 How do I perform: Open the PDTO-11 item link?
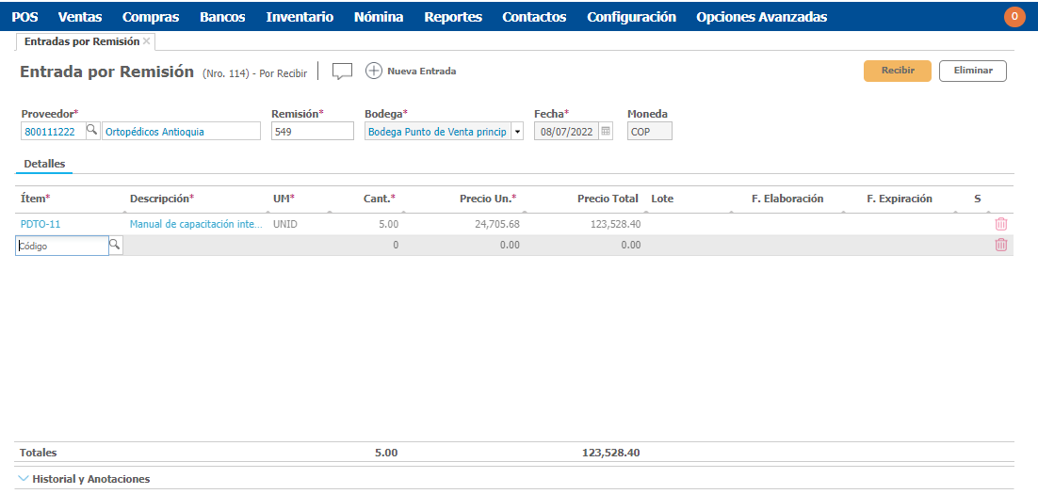click(x=41, y=225)
